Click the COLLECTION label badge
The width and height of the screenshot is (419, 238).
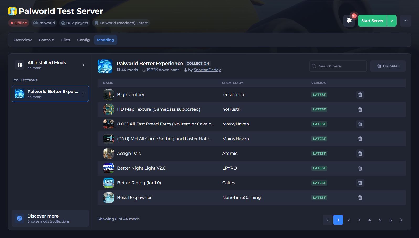pyautogui.click(x=198, y=64)
